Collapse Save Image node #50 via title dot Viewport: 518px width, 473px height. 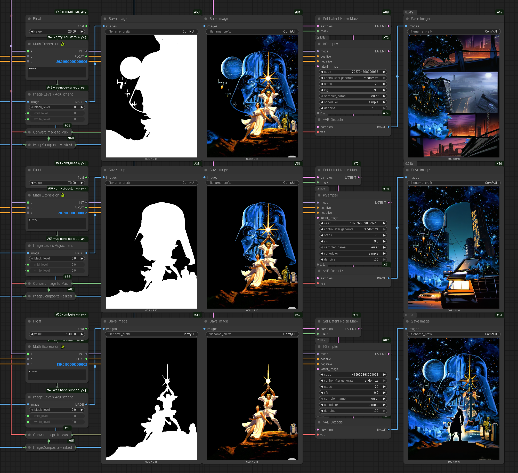pos(105,19)
